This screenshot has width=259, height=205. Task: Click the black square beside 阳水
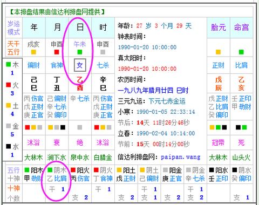point(212,170)
